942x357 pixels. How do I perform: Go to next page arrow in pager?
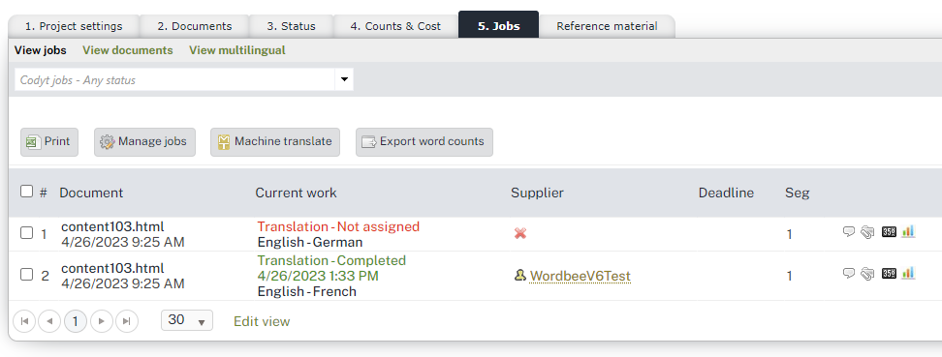[x=102, y=321]
